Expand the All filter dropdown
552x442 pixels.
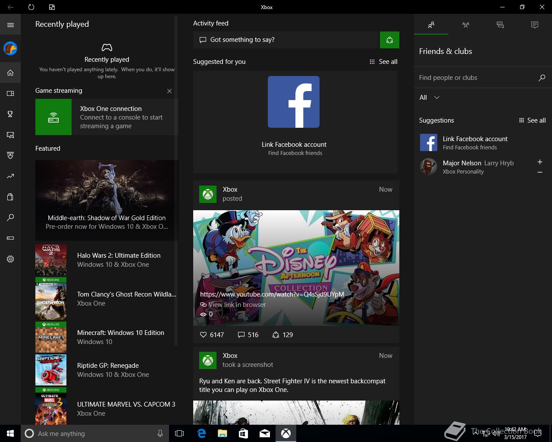pyautogui.click(x=430, y=98)
